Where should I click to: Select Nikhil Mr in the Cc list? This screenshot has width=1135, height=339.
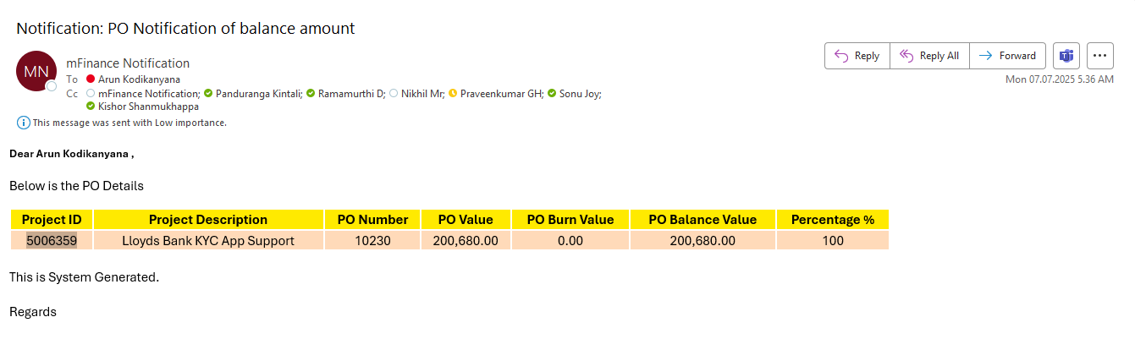pyautogui.click(x=422, y=94)
